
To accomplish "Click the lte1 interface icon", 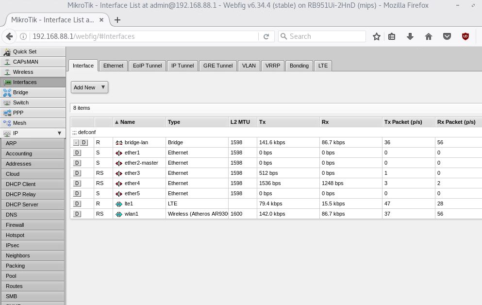I will (119, 204).
